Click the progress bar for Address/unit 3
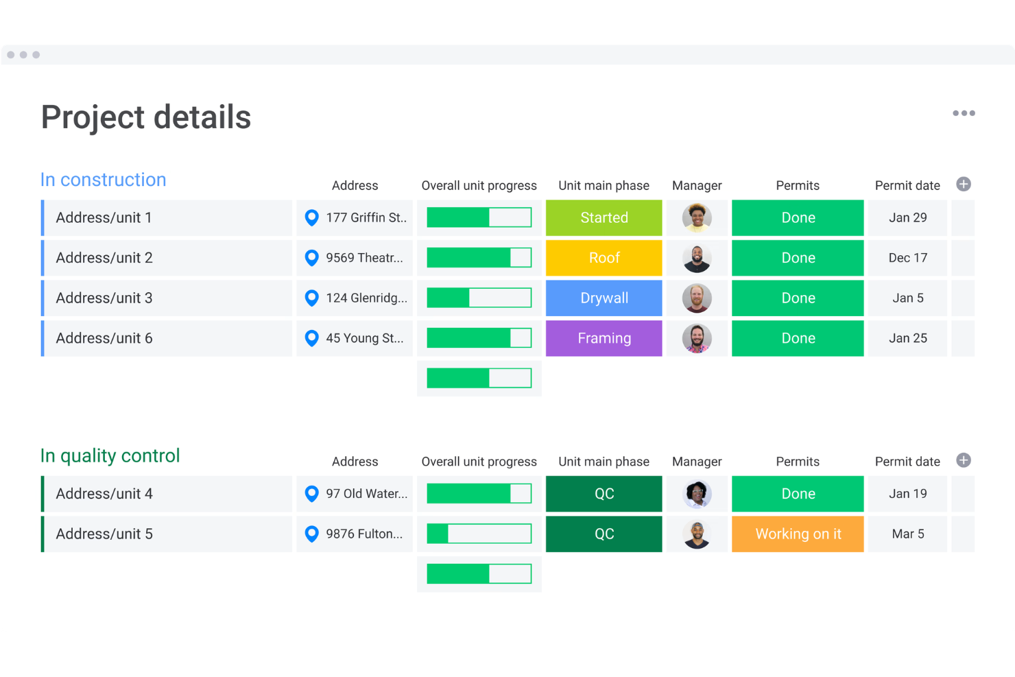The image size is (1015, 677). [479, 298]
